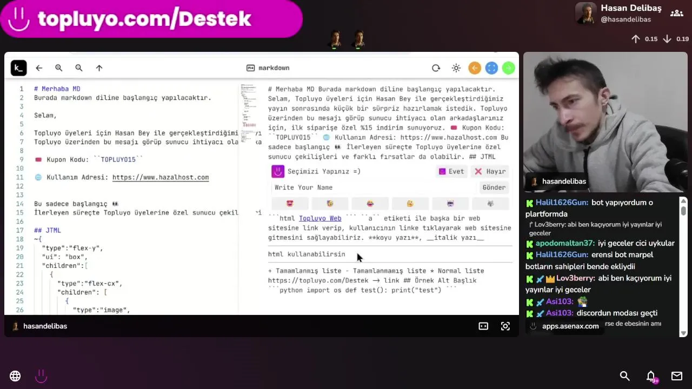Click the green right-arrow circle button
Screen dimensions: 692x389
508,68
